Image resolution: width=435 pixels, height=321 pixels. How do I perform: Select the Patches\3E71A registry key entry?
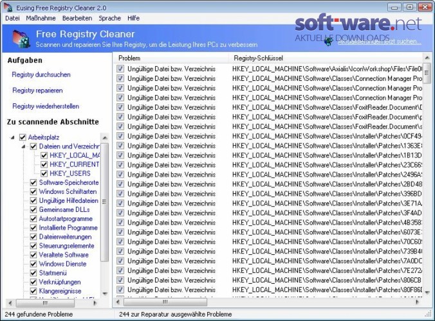(327, 203)
